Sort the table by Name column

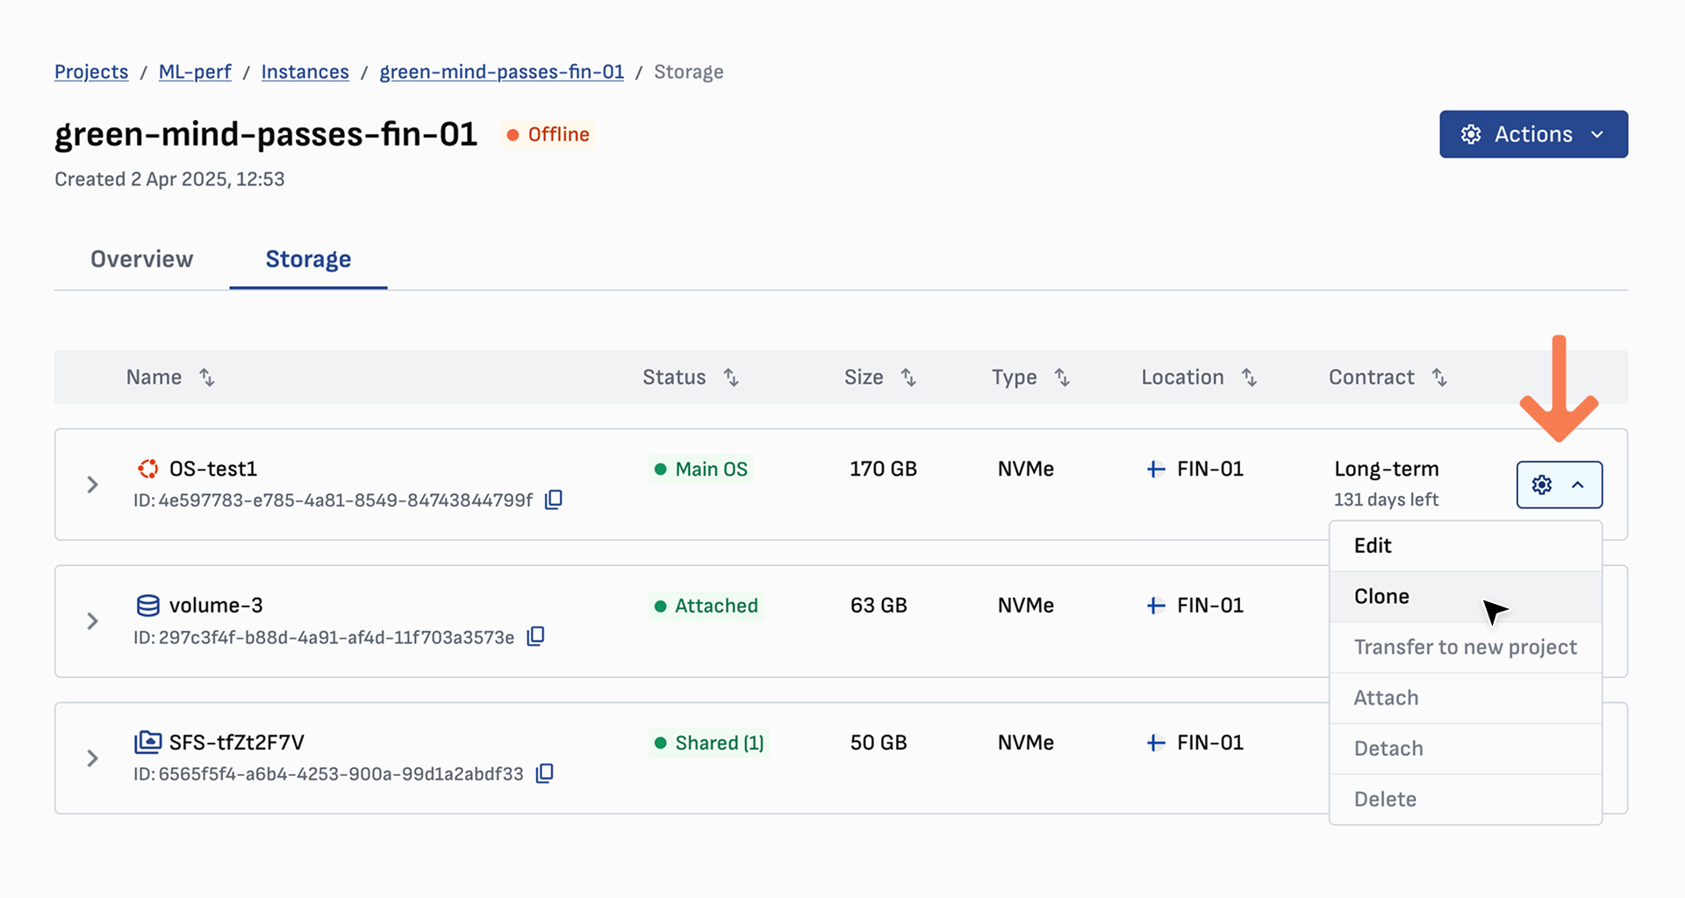206,377
